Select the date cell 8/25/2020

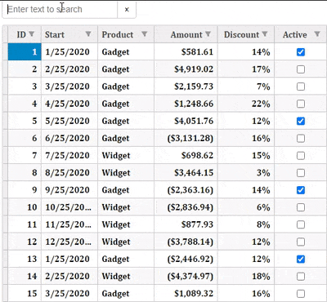tap(69, 173)
